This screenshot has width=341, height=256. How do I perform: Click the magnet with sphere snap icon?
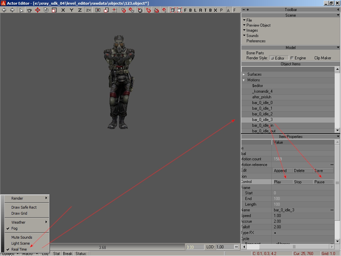point(140,10)
